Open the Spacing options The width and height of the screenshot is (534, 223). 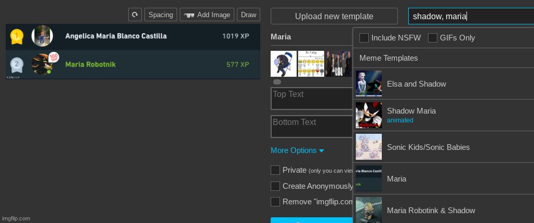click(161, 15)
